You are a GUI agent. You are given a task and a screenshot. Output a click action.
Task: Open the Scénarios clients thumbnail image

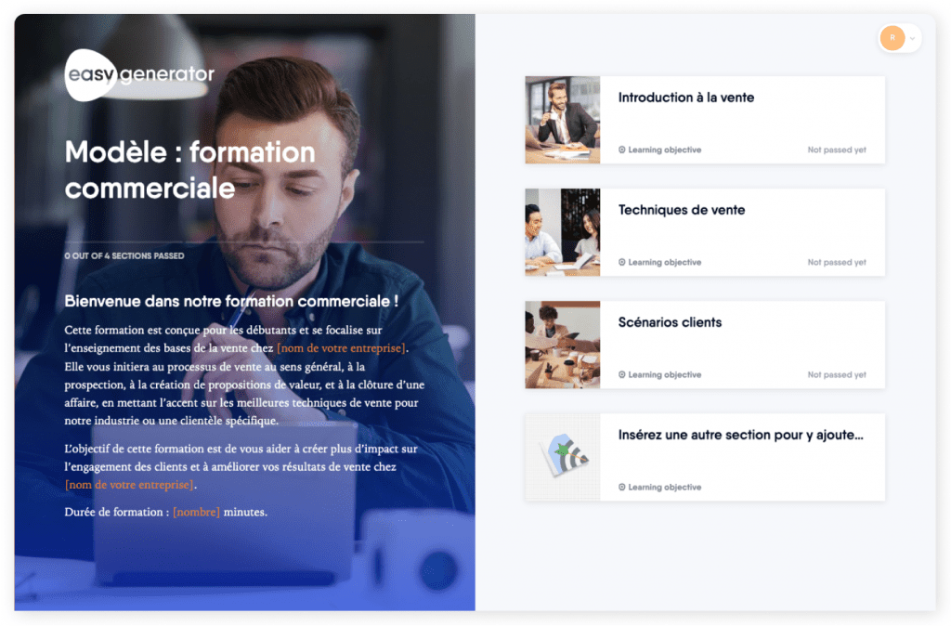click(562, 345)
